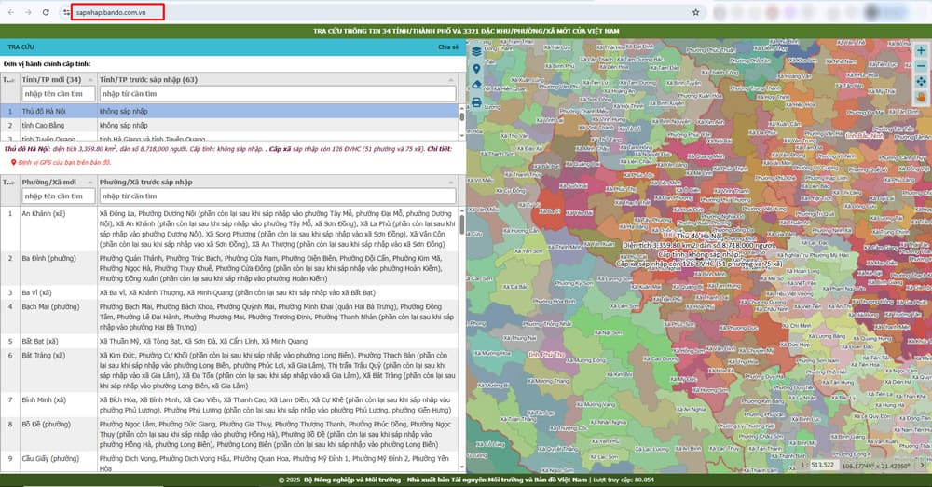Reload the browser page

(47, 13)
